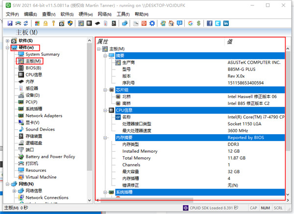Collapse the 硬件(W) tree node
294x214 pixels.
pos(7,48)
